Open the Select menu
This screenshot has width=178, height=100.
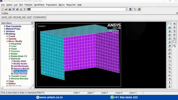[x=9, y=5]
